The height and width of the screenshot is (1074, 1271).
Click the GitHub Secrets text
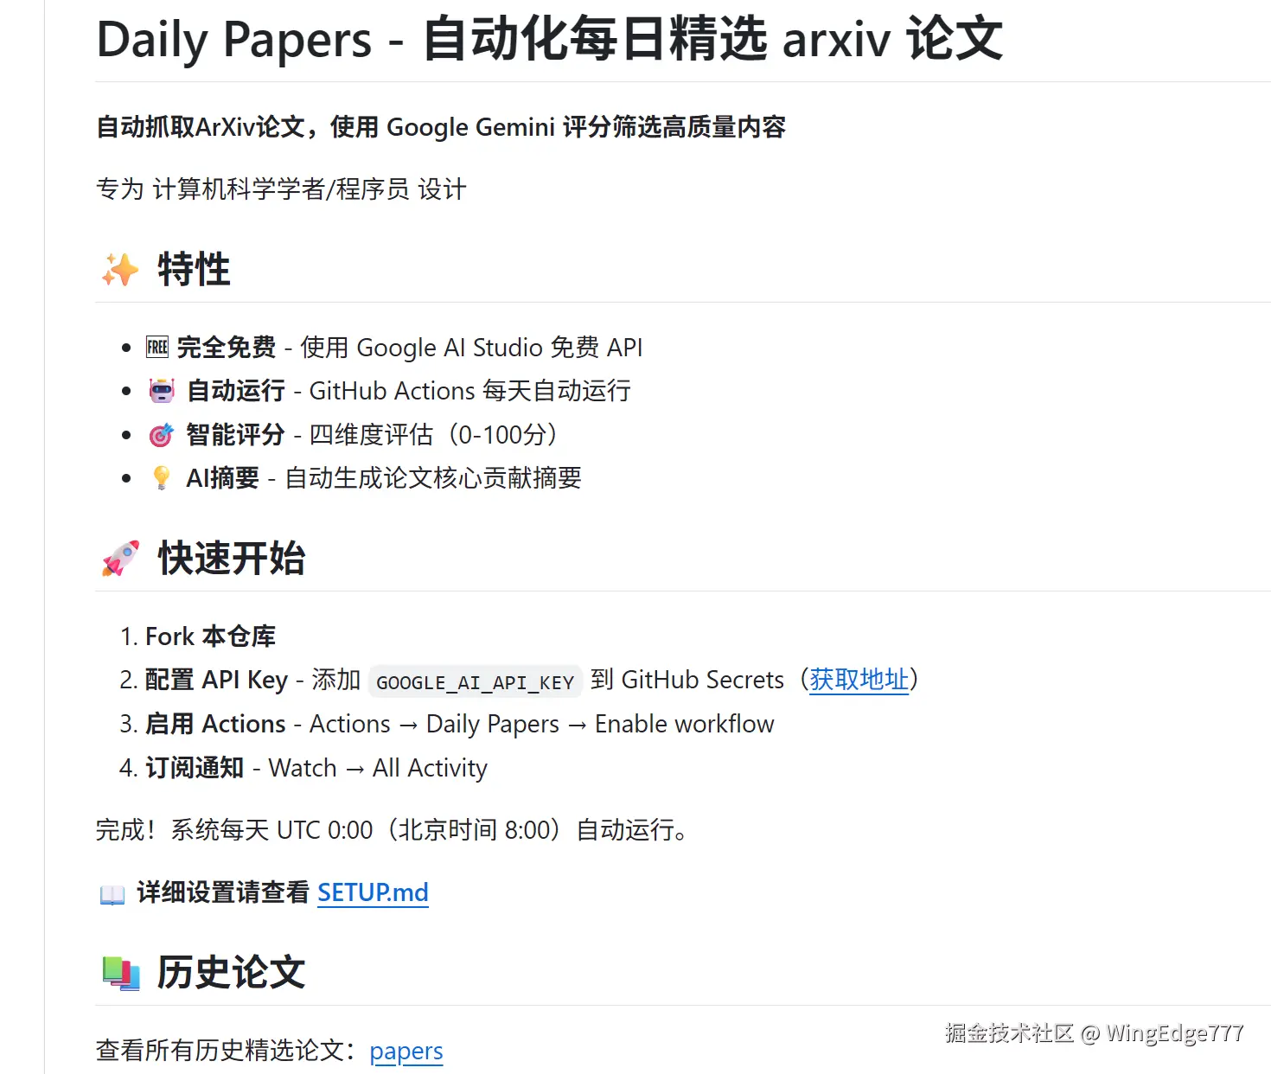(703, 680)
